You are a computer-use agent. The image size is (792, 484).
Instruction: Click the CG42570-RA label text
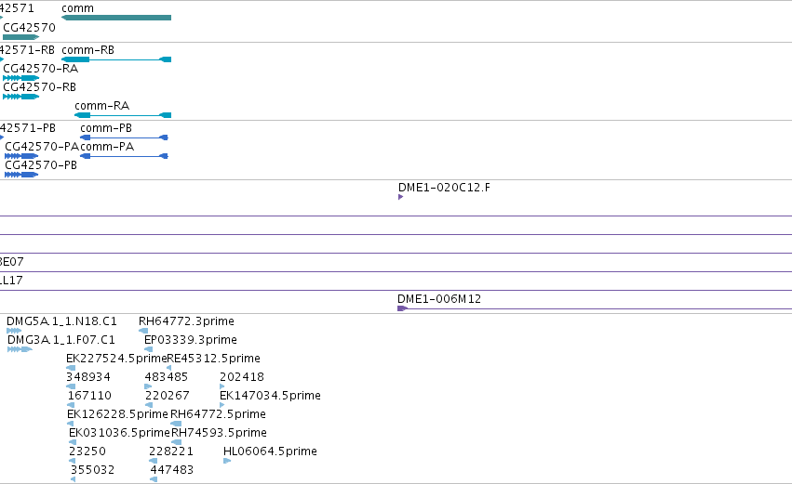tap(40, 69)
